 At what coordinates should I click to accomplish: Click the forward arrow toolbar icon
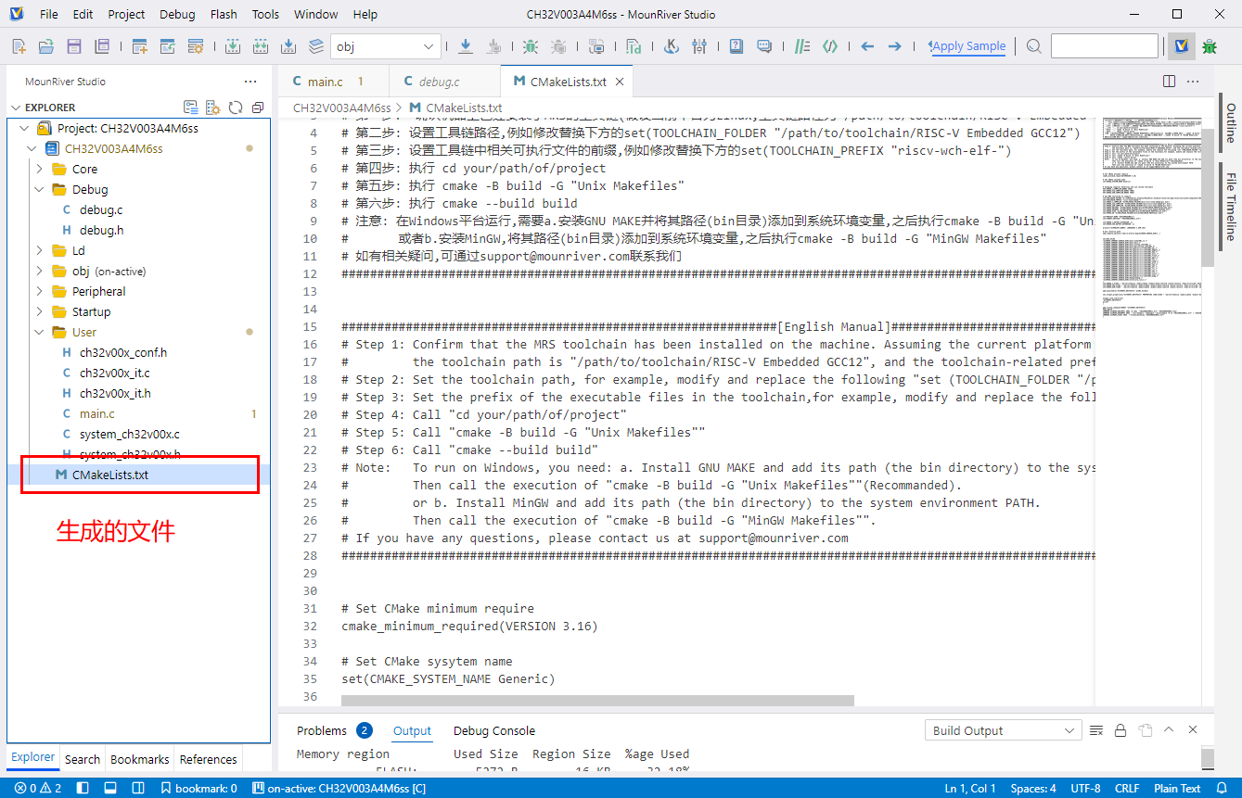[x=894, y=45]
